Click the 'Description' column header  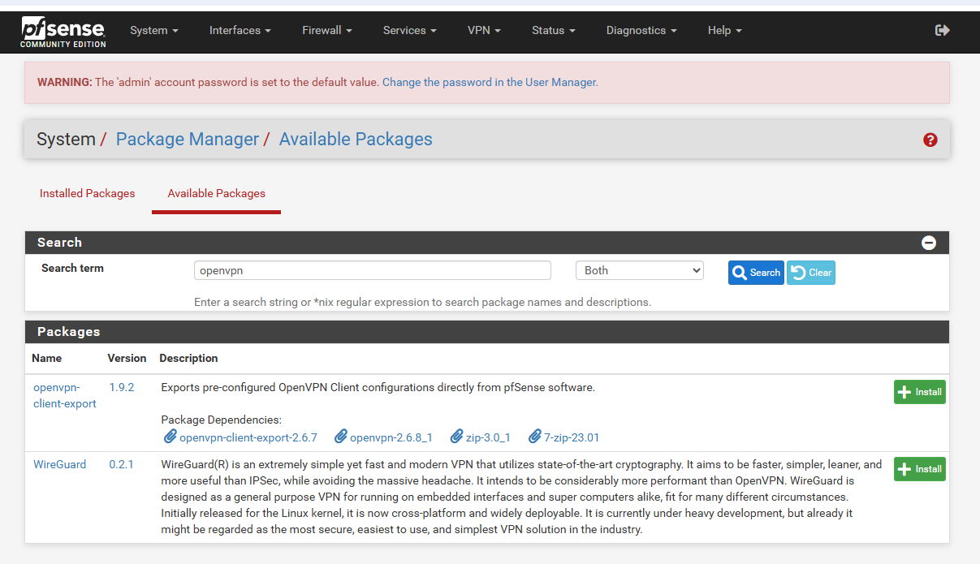click(x=188, y=358)
